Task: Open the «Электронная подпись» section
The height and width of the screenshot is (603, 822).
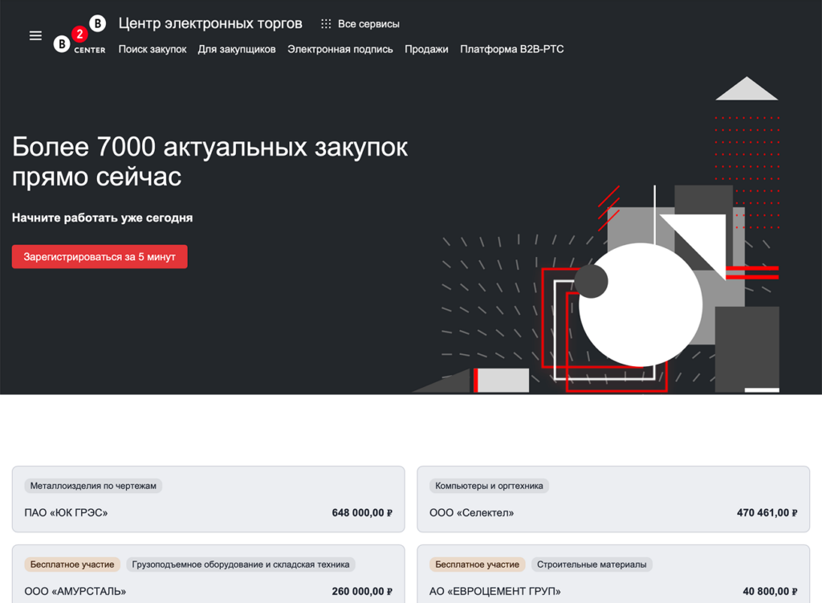Action: 340,49
